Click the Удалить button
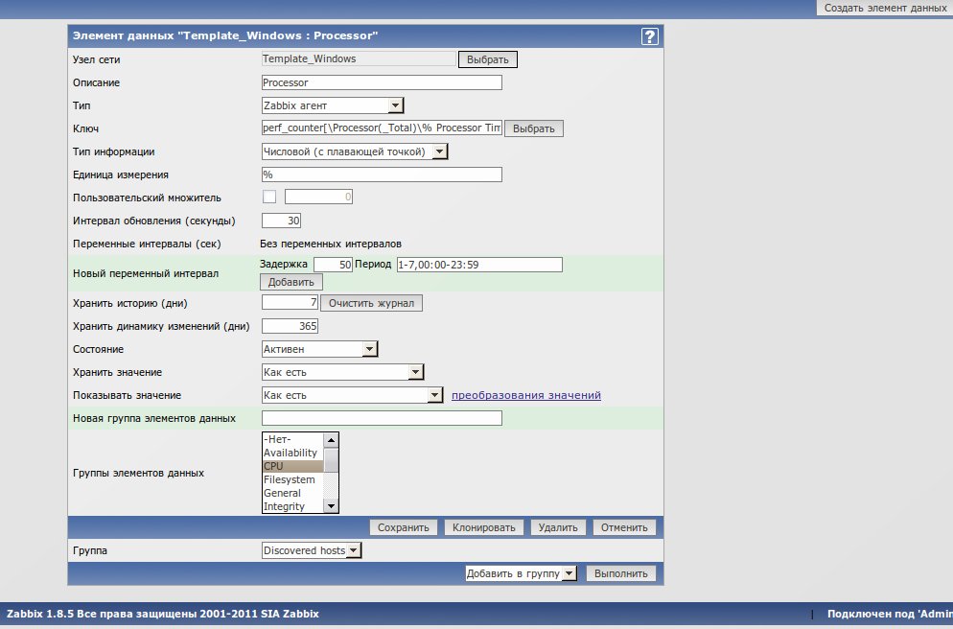953x629 pixels. coord(557,527)
